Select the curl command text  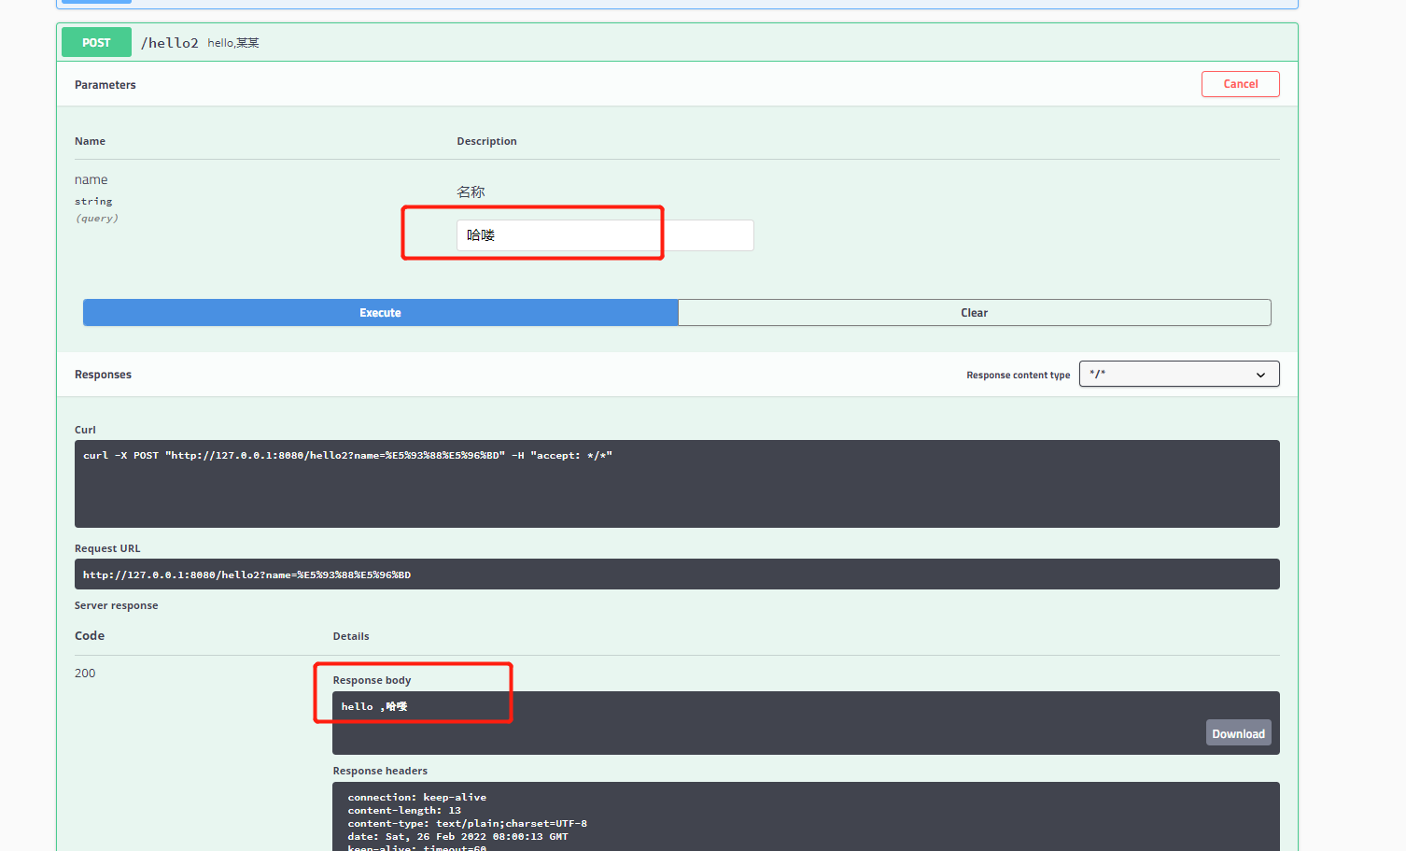pyautogui.click(x=347, y=456)
